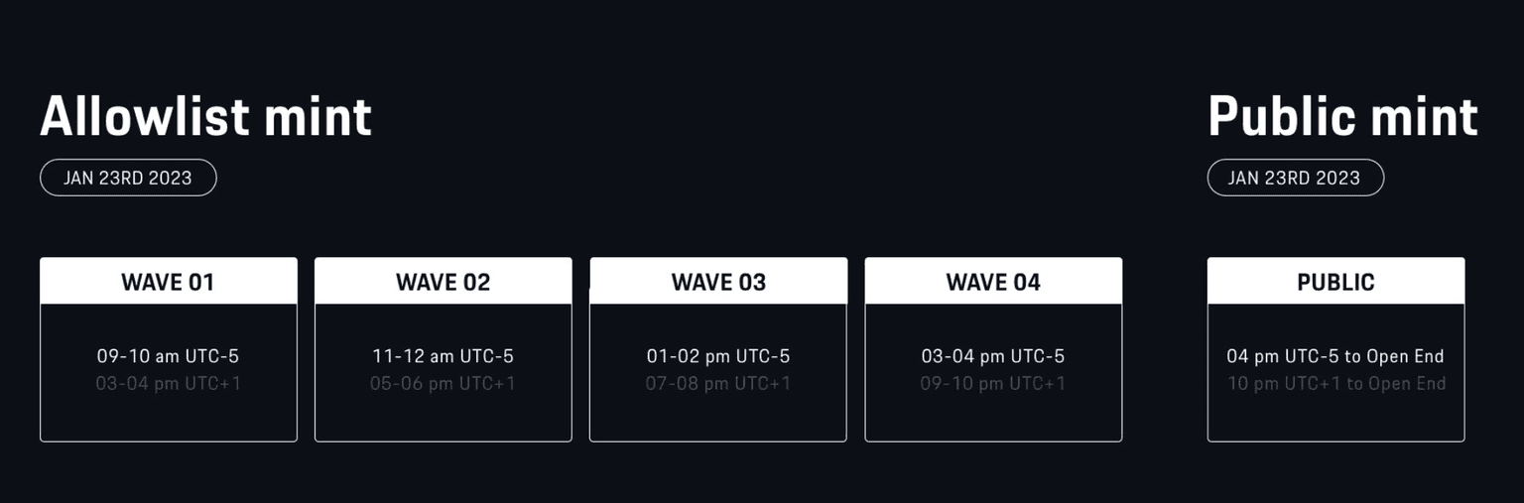Select JAN 23RD 2023 badge under Allowlist mint
The height and width of the screenshot is (503, 1524).
[128, 178]
